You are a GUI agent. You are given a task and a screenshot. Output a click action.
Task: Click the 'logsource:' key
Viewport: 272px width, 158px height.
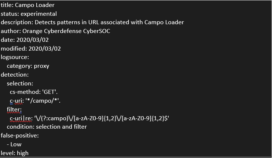[x=15, y=57]
